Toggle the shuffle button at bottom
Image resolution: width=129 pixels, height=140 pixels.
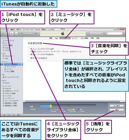pos(9,115)
